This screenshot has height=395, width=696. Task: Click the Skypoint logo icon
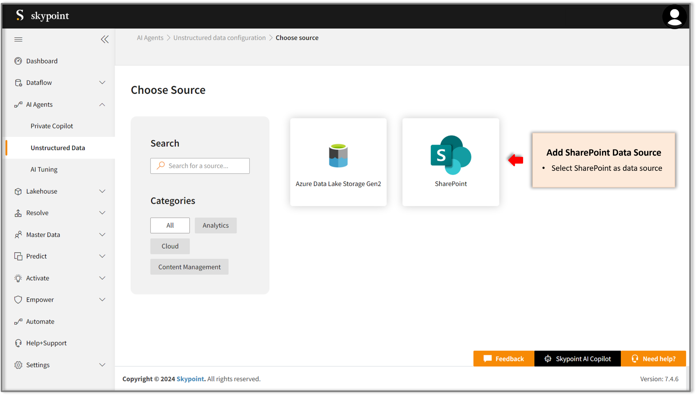pyautogui.click(x=20, y=16)
